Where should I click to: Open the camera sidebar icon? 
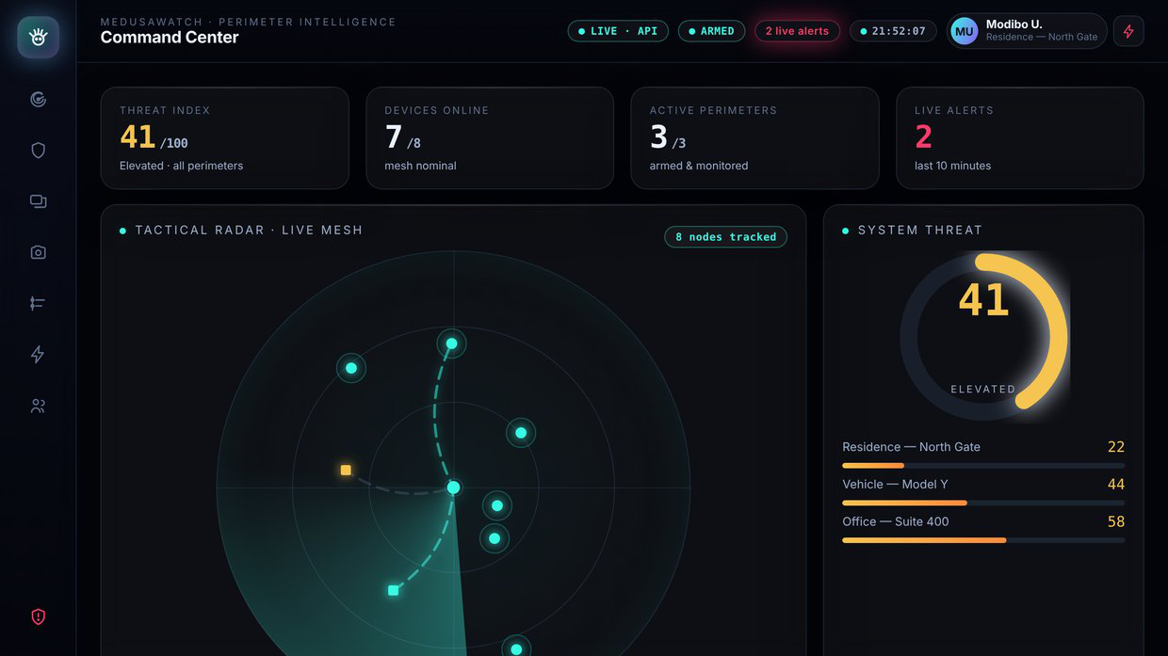pyautogui.click(x=38, y=252)
